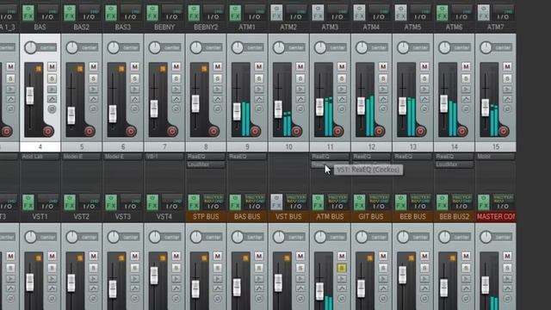Screen dimensions: 551x310
Task: Open the Model E plugin on track 5
Action: [82, 157]
